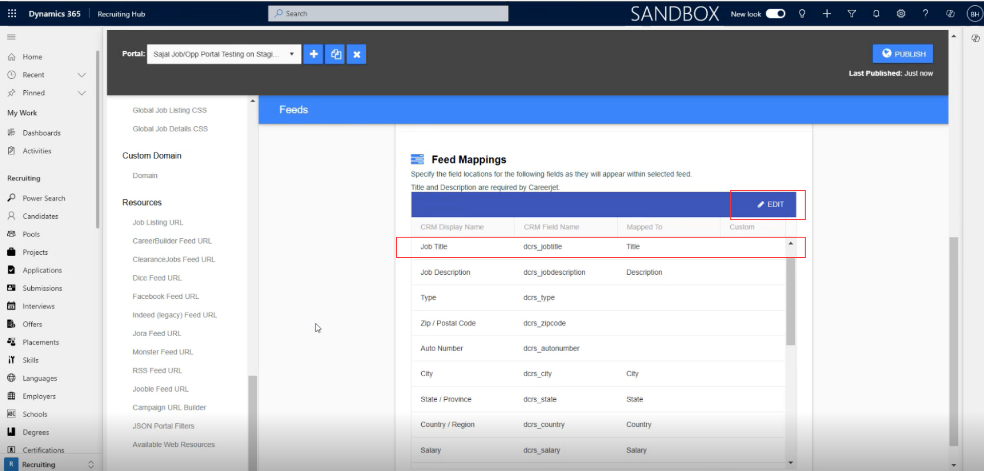This screenshot has width=984, height=471.
Task: Select the dcrs_salary field cell
Action: click(x=542, y=450)
